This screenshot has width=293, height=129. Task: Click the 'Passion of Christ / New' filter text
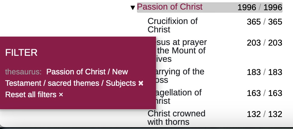click(x=87, y=72)
